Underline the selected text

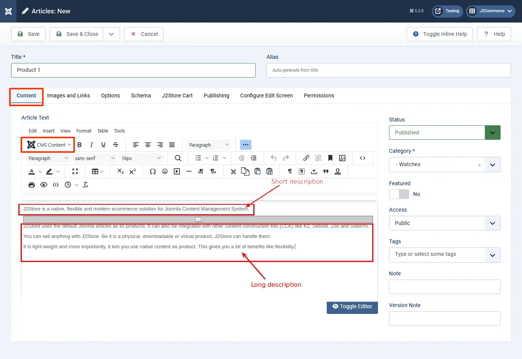(x=103, y=145)
